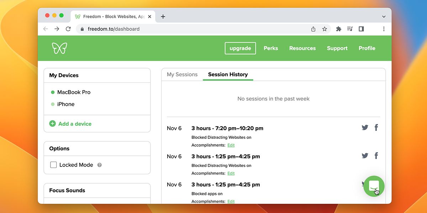Open the browser extensions puzzle icon
Viewport: 427px width, 213px height.
(339, 29)
